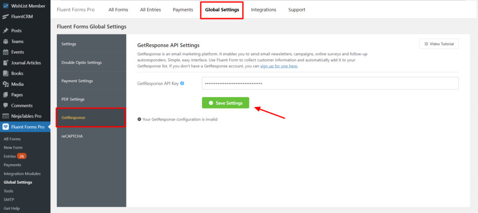
Task: Open the NinjaTables Pro menu label
Action: [x=26, y=116]
